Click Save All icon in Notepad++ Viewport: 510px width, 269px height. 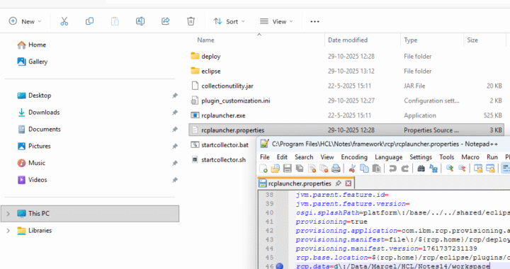(x=300, y=168)
